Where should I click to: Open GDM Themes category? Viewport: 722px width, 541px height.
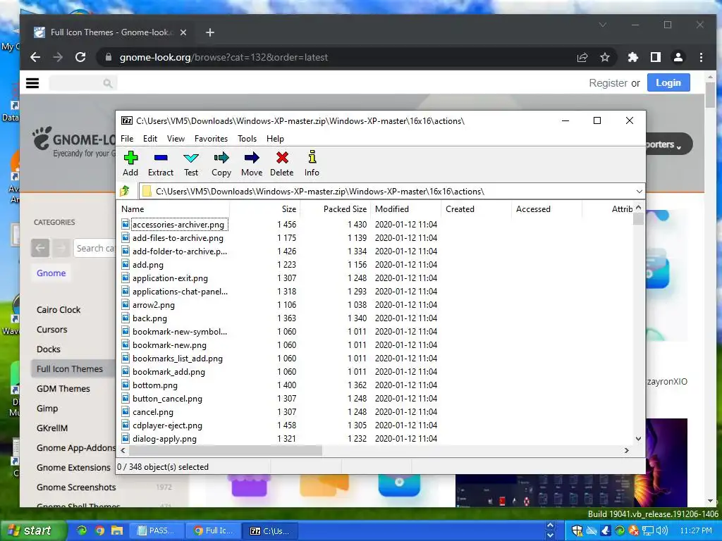point(63,389)
